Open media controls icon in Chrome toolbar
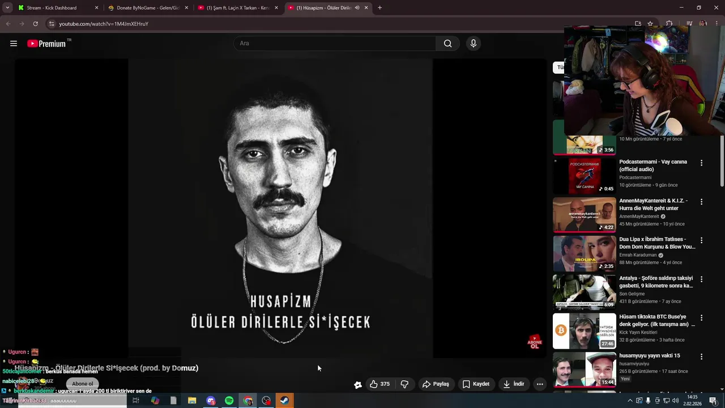The width and height of the screenshot is (725, 408). point(689,24)
